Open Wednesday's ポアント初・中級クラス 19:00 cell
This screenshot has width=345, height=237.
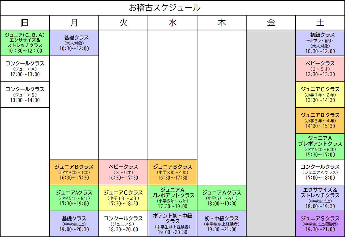pos(172,224)
